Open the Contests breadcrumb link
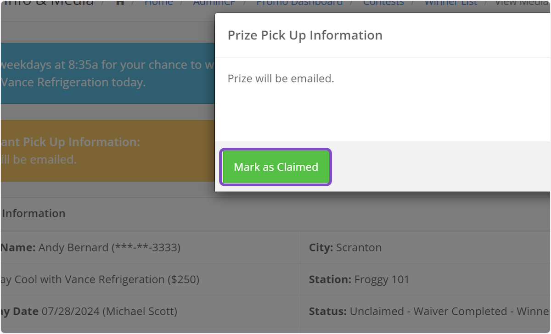 click(x=383, y=3)
